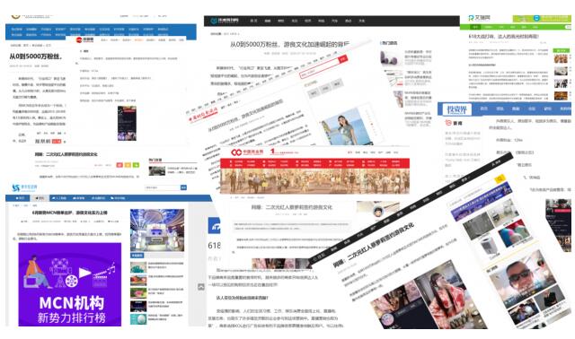Select the dark green first tab on the green nav

[475, 27]
